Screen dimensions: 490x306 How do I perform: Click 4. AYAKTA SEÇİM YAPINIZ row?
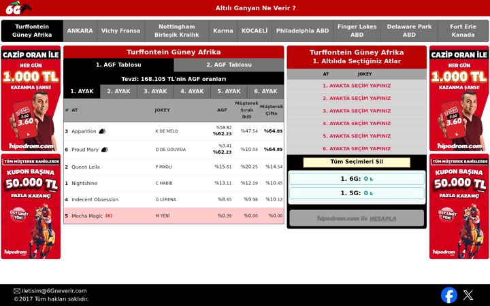[x=357, y=123]
